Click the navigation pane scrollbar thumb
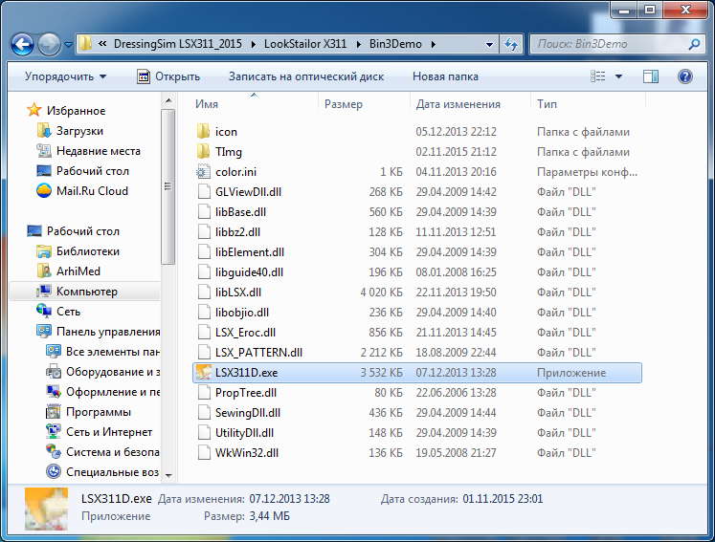715x542 pixels. click(168, 186)
